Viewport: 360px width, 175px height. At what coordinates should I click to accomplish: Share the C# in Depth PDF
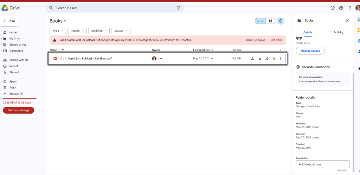click(253, 58)
